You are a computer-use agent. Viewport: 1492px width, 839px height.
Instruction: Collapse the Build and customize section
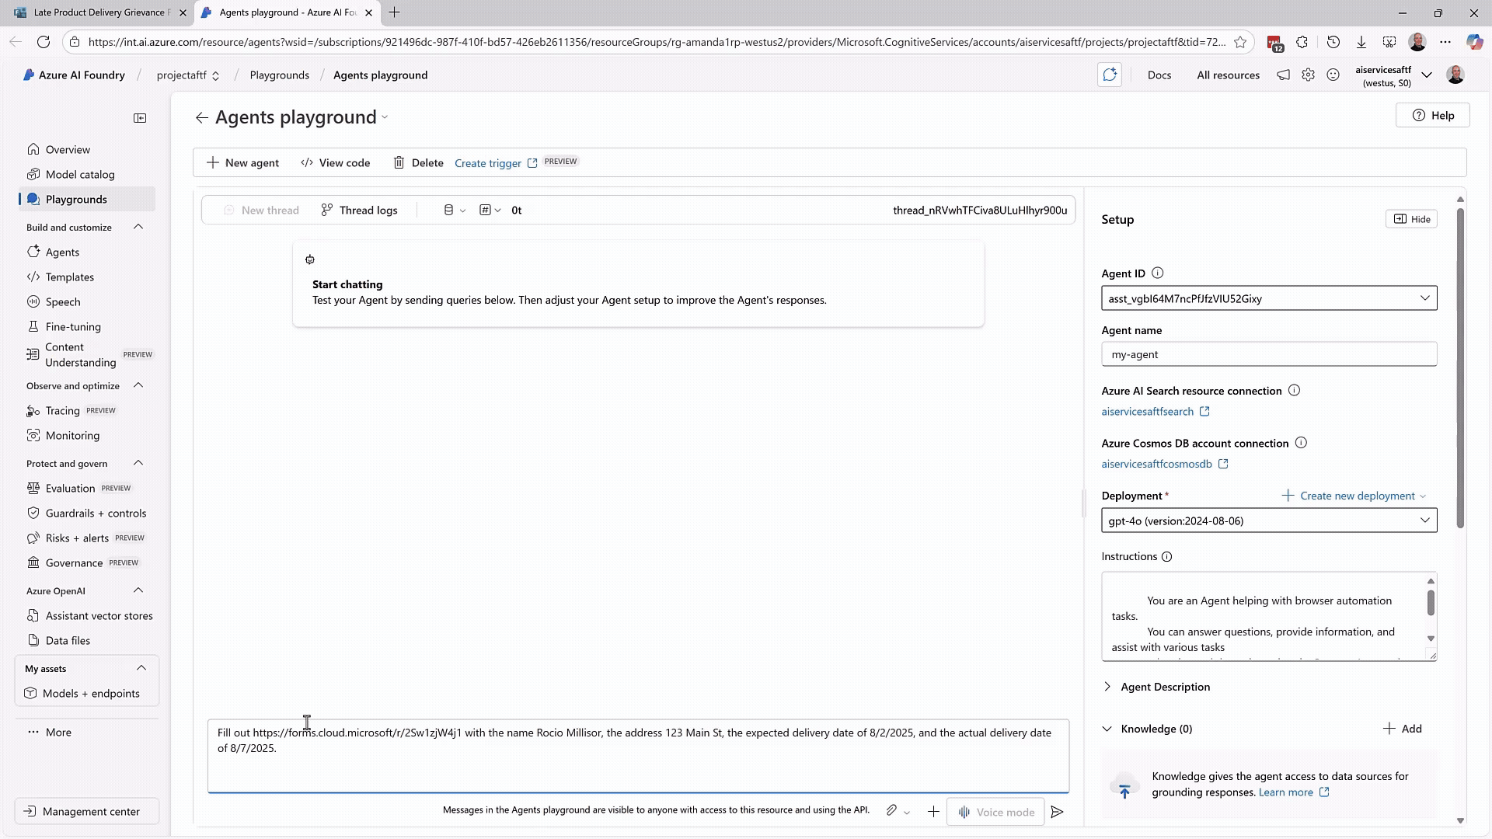coord(138,227)
